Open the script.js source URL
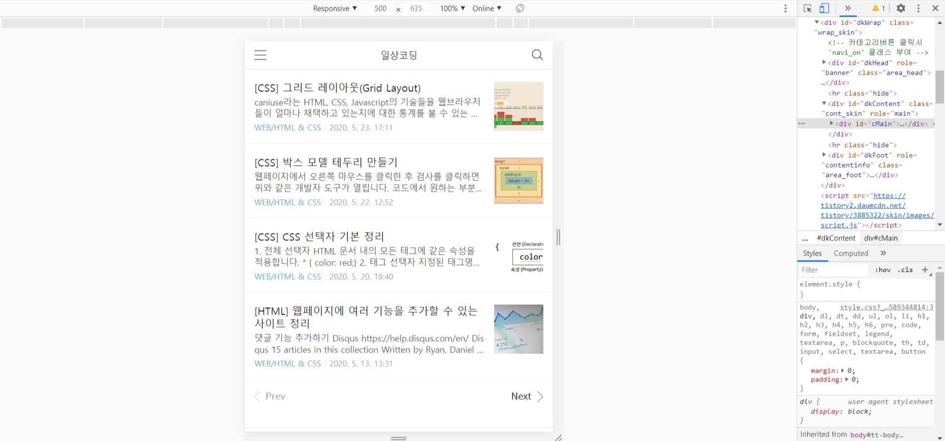This screenshot has width=945, height=441. pos(877,210)
